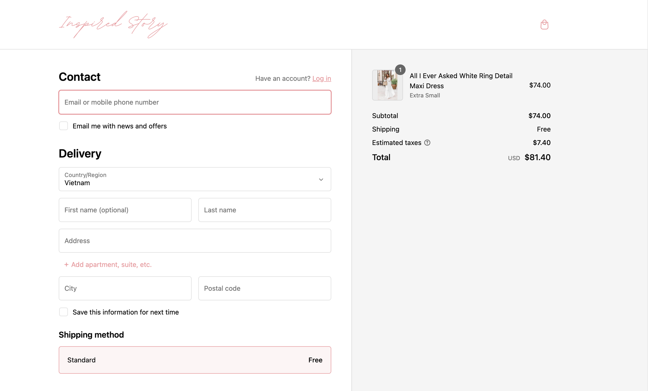Click the White Ring Detail Maxi Dress title
The image size is (648, 391).
pyautogui.click(x=461, y=81)
